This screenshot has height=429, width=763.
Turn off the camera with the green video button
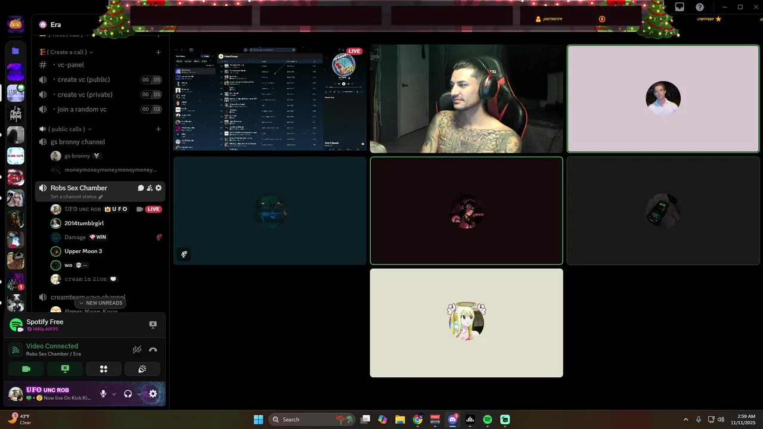26,369
